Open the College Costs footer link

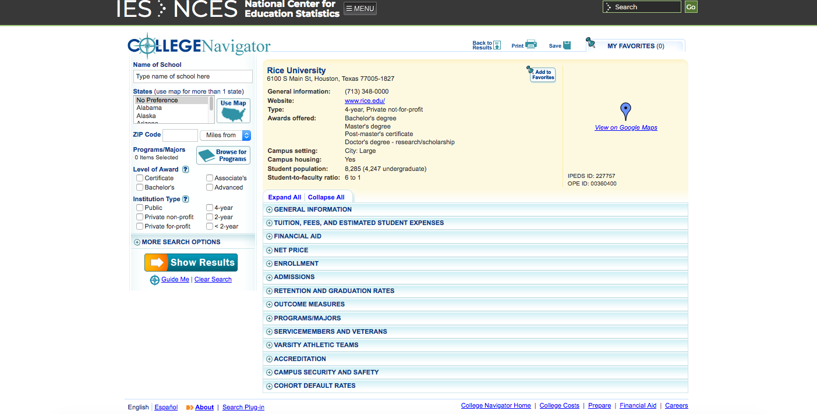[560, 405]
